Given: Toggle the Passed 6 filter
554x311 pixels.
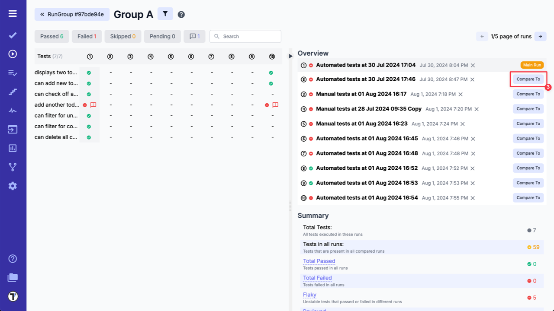Looking at the screenshot, I should (x=52, y=36).
